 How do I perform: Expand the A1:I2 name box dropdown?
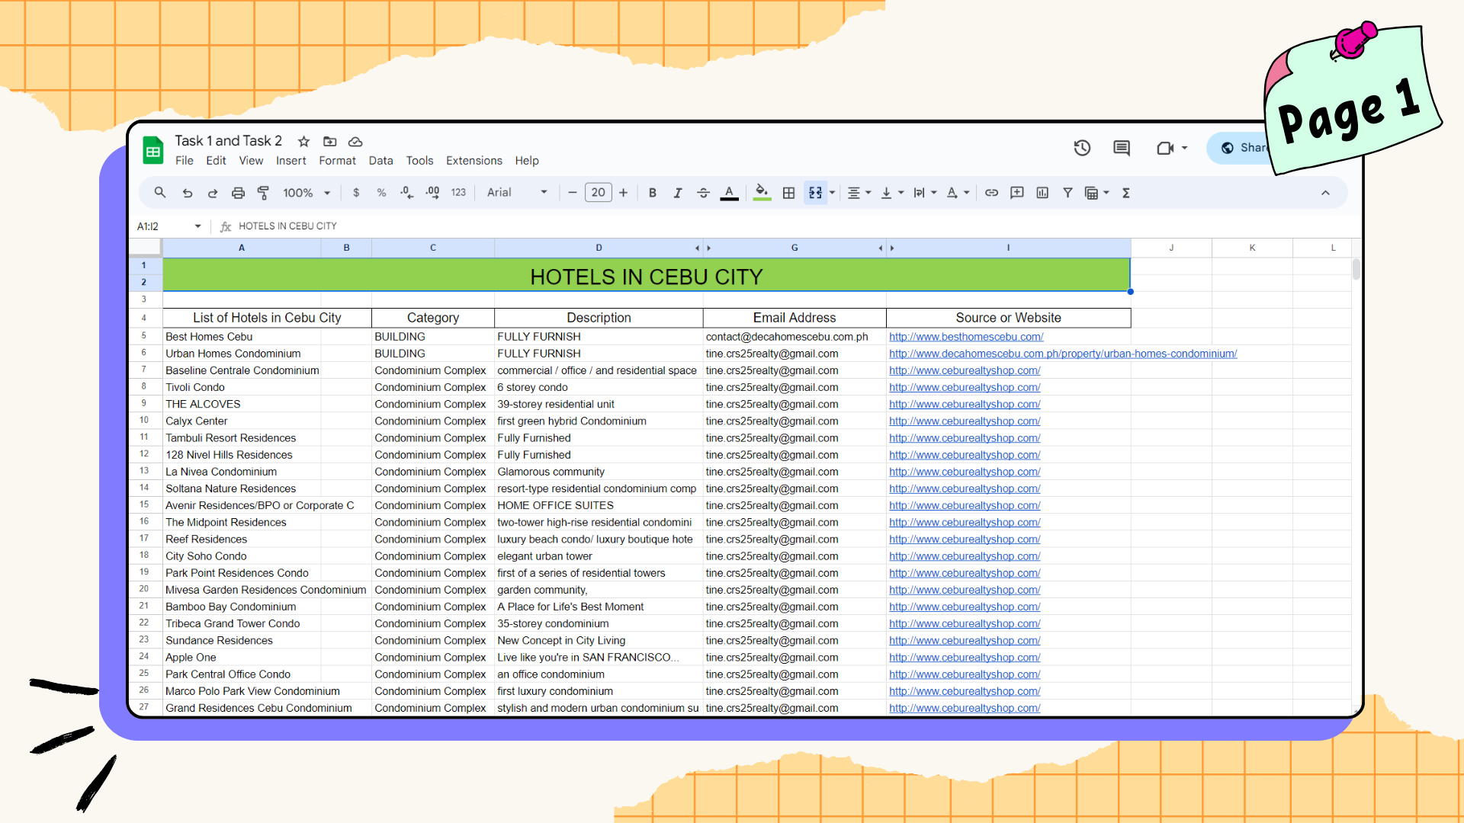click(x=197, y=226)
